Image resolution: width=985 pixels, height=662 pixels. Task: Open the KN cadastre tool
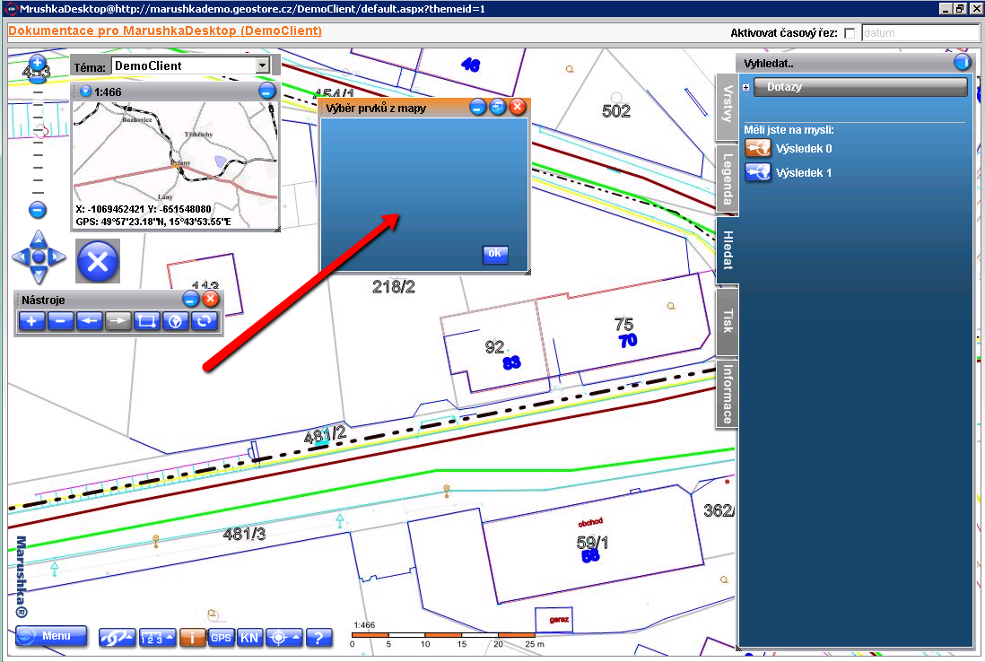point(249,638)
